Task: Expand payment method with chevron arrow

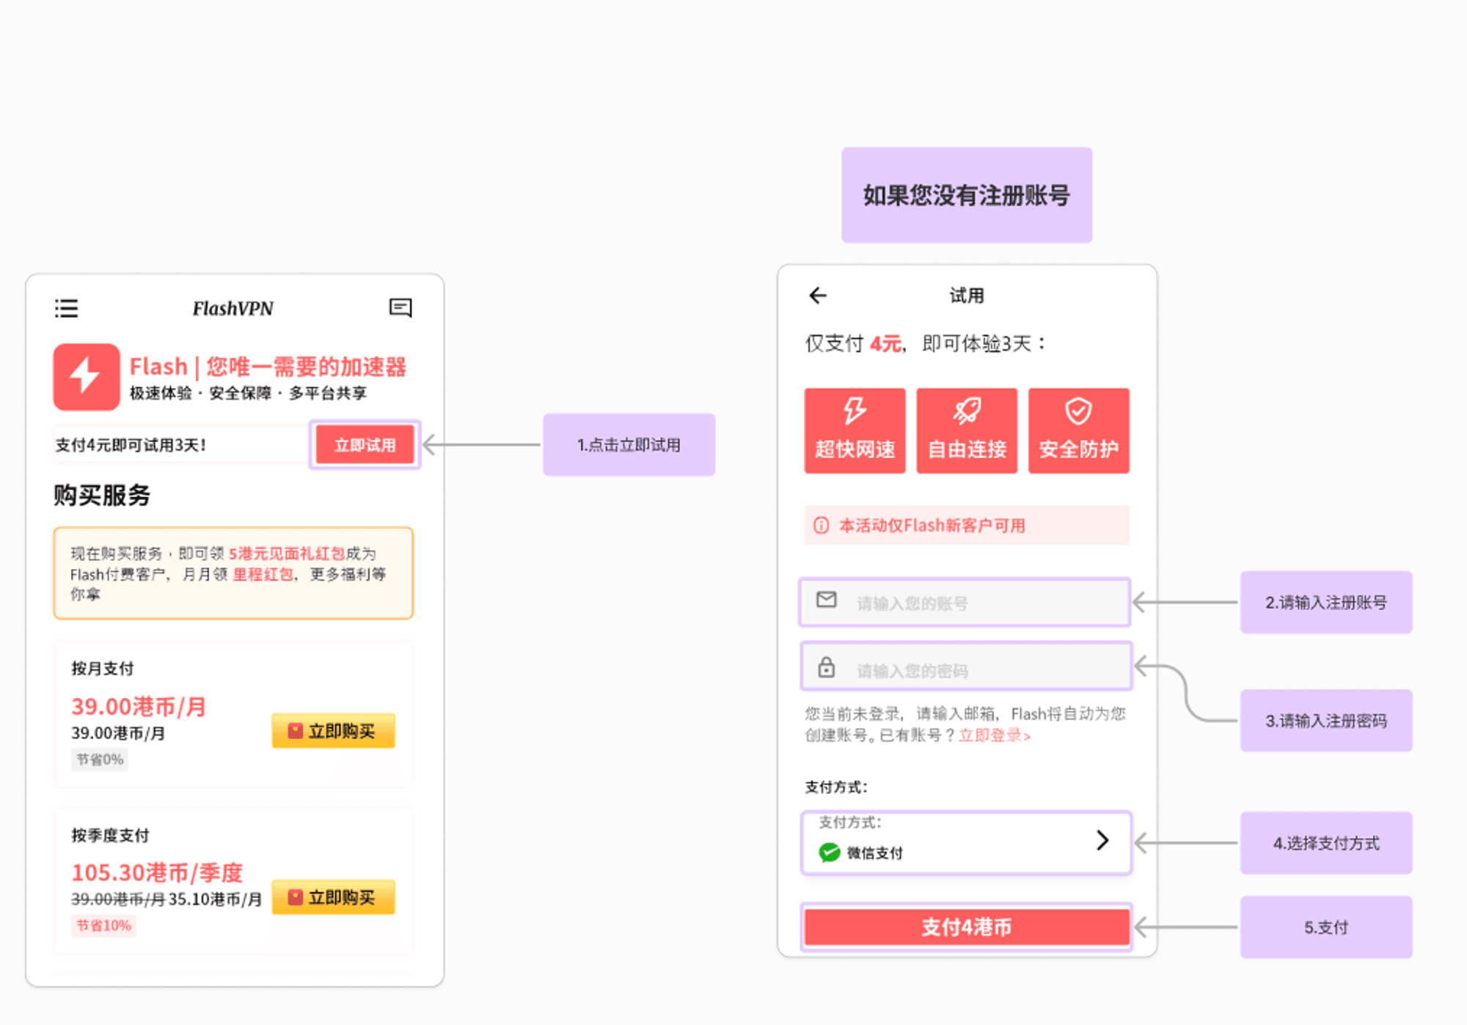Action: click(1102, 840)
